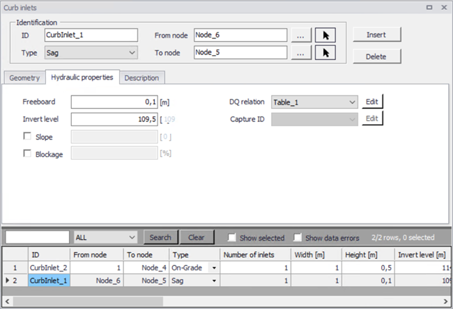
Task: Click the ID field CurbInlet_1
Action: pyautogui.click(x=91, y=35)
